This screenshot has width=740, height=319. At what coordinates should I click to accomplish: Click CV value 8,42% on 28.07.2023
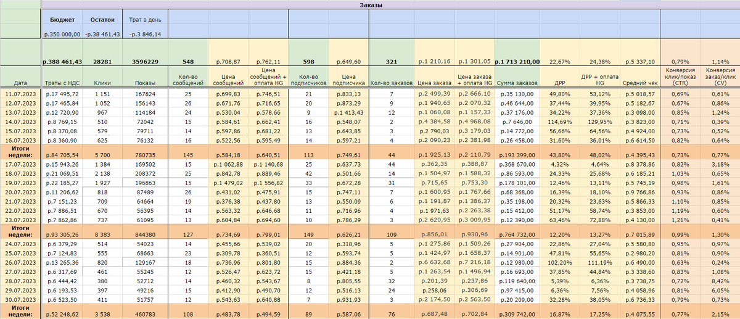click(720, 280)
